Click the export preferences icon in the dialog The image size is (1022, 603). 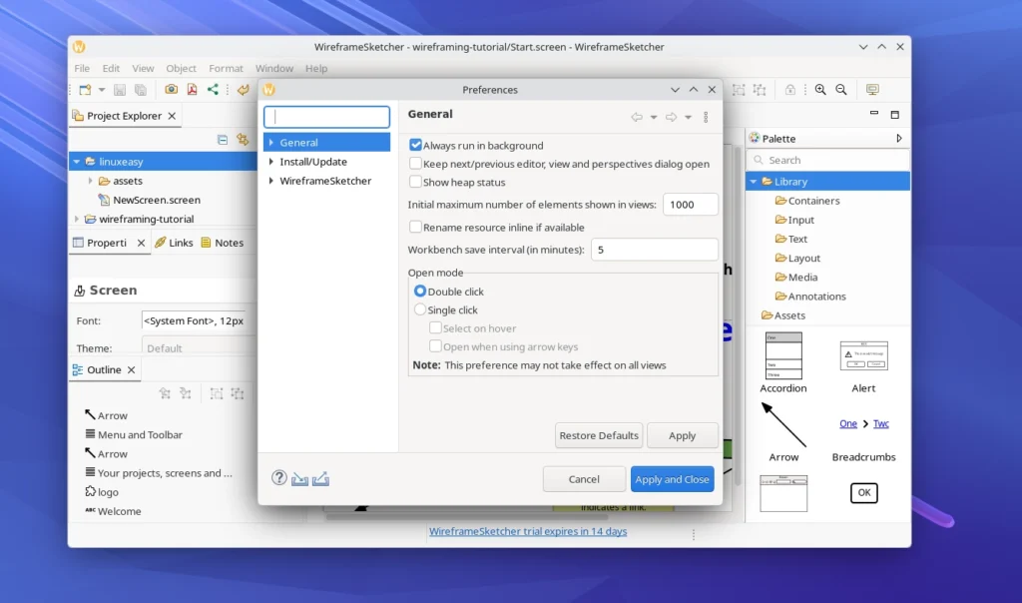coord(320,478)
